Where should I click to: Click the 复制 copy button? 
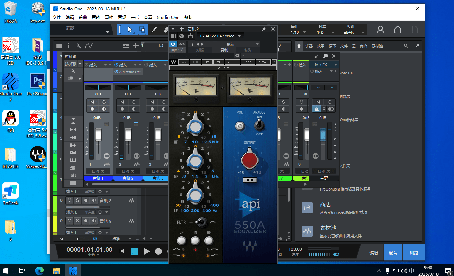point(224,50)
